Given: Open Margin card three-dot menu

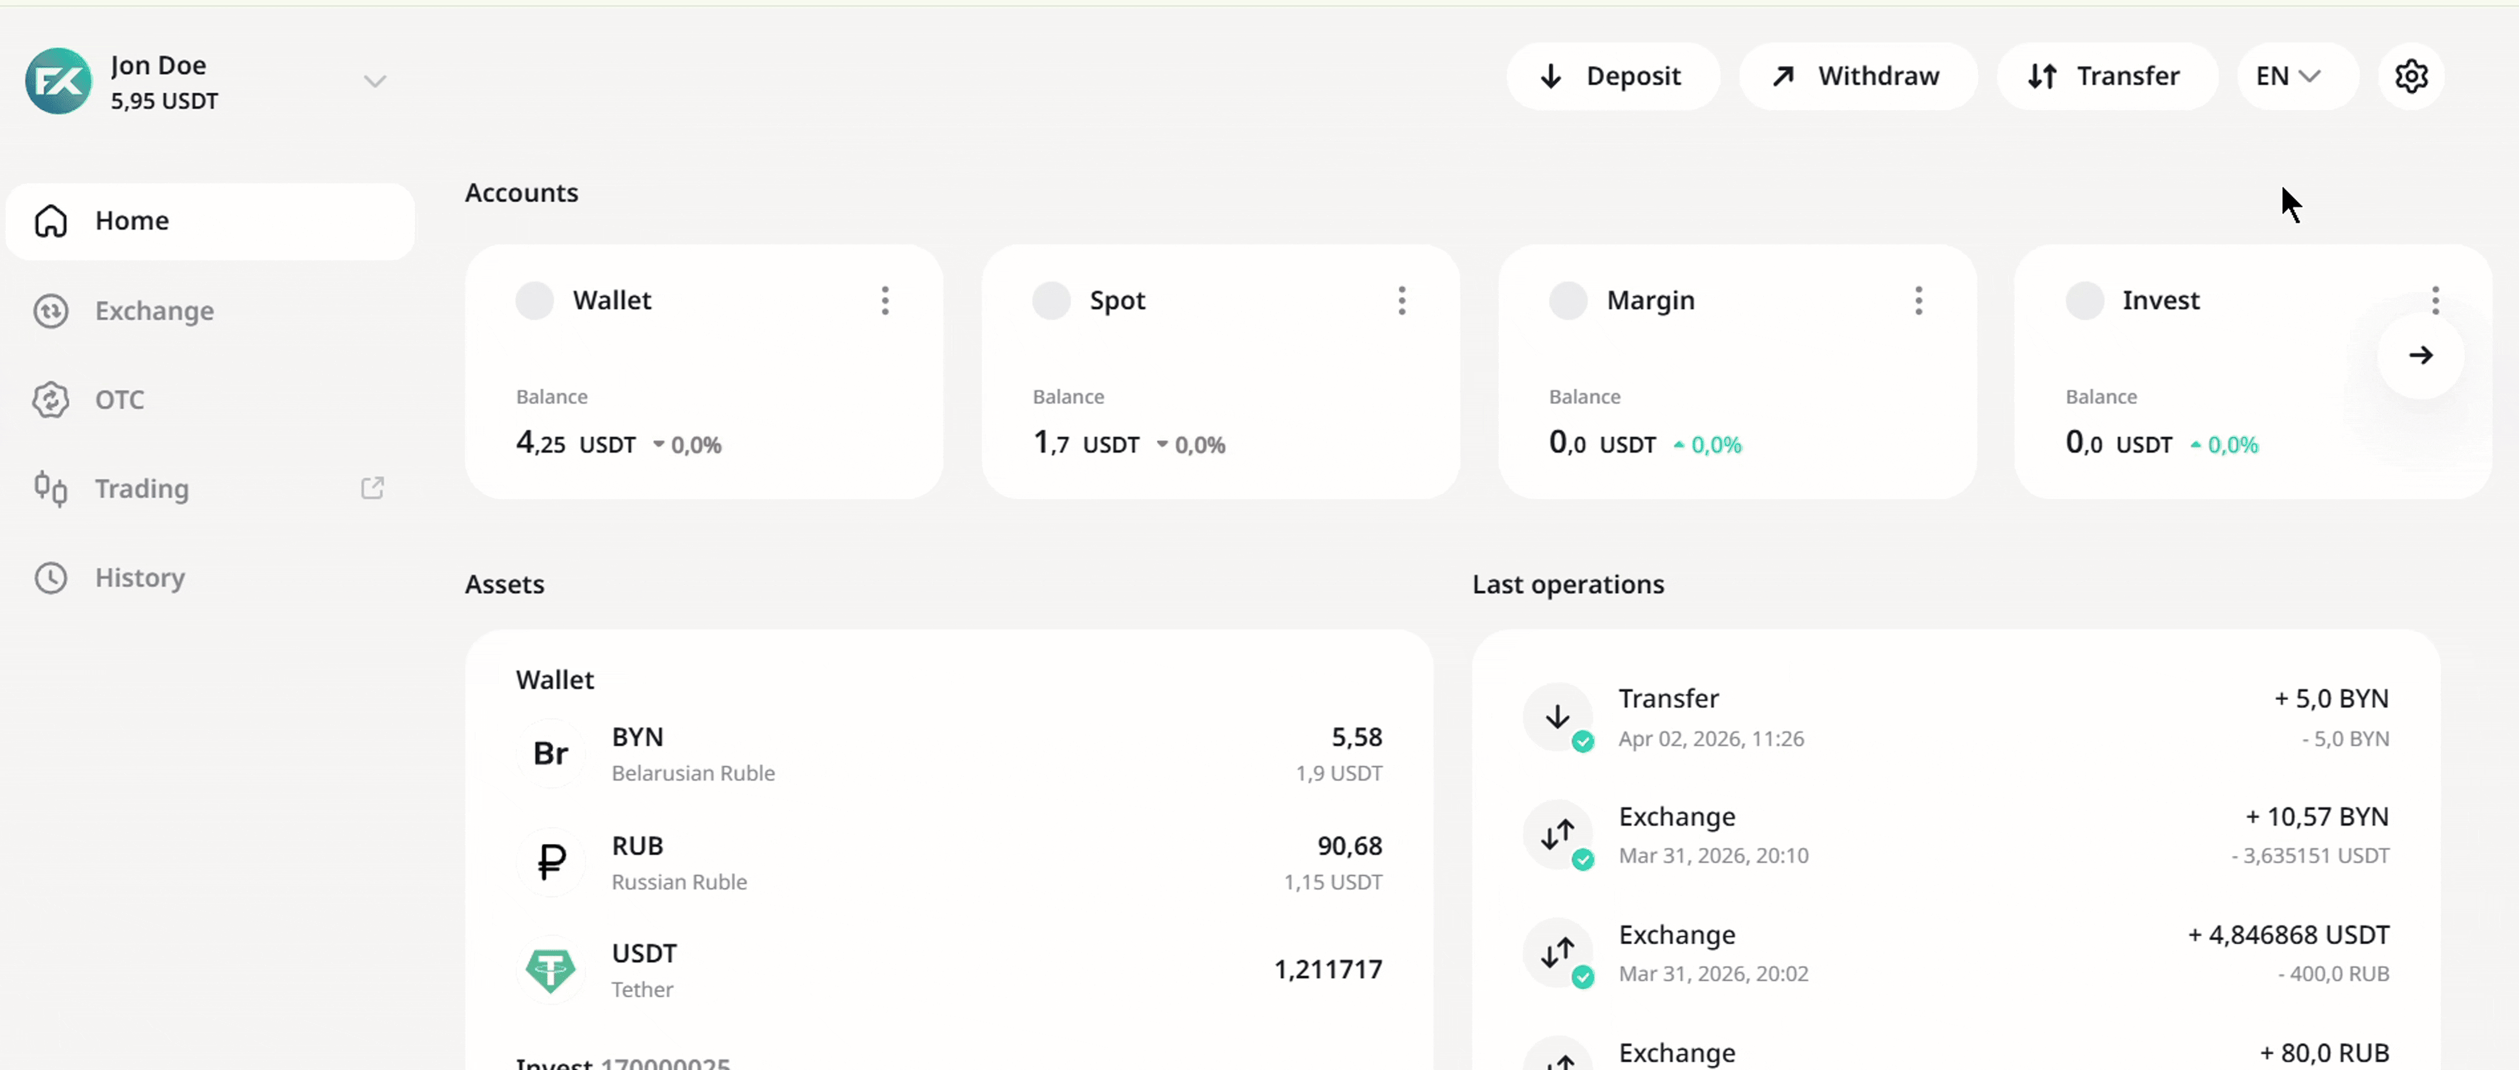Looking at the screenshot, I should [x=1918, y=300].
